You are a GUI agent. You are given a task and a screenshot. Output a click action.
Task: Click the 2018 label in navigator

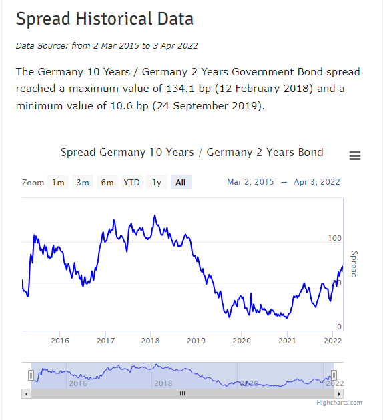pyautogui.click(x=163, y=383)
